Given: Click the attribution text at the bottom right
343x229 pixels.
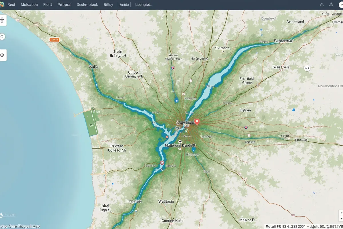Looking at the screenshot, I should pos(304,226).
